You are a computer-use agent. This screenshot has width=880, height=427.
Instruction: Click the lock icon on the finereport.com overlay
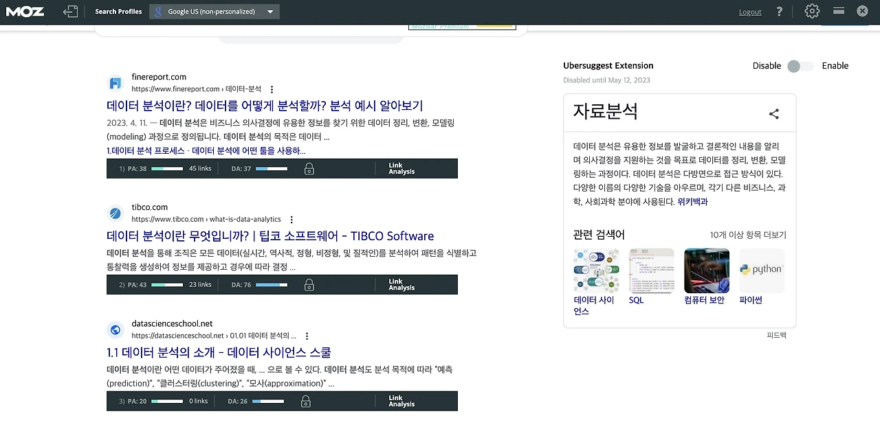(x=309, y=168)
